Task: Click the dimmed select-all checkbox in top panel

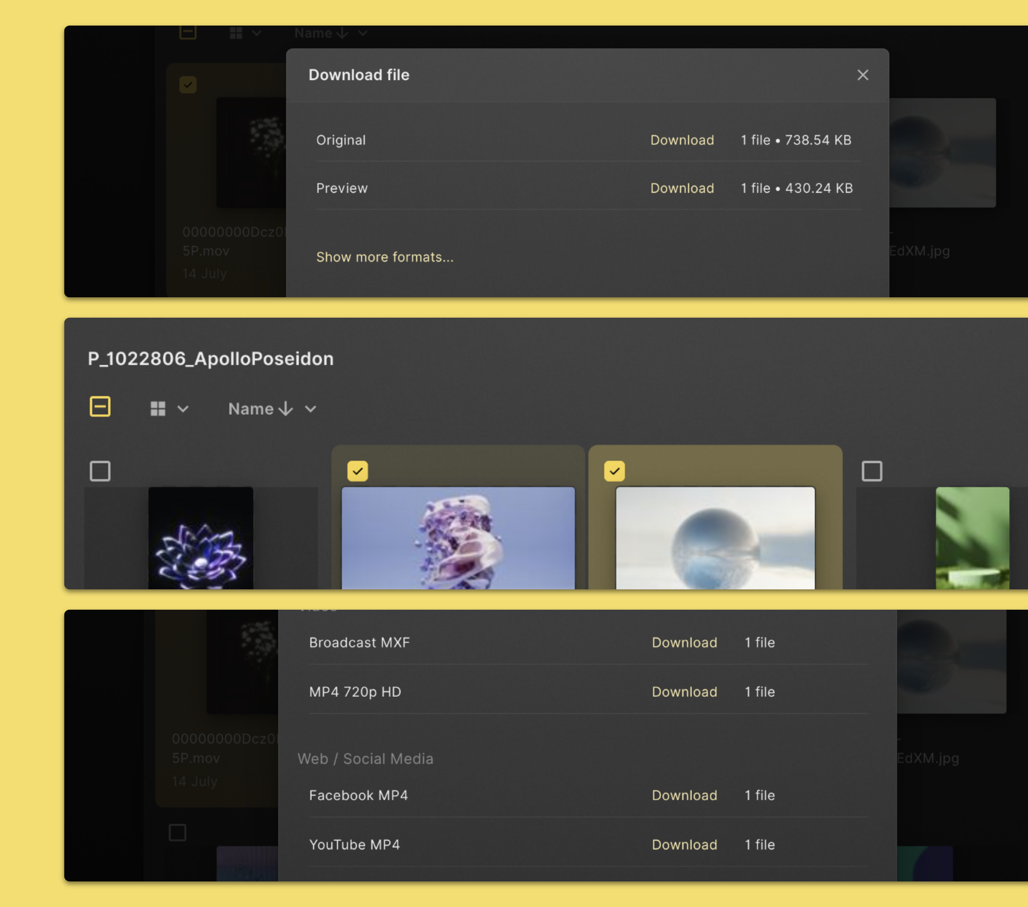Action: point(187,32)
